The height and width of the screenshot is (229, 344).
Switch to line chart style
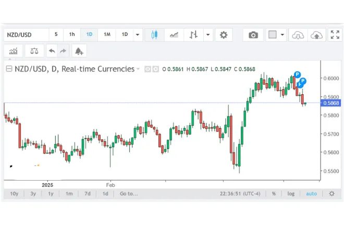(174, 35)
